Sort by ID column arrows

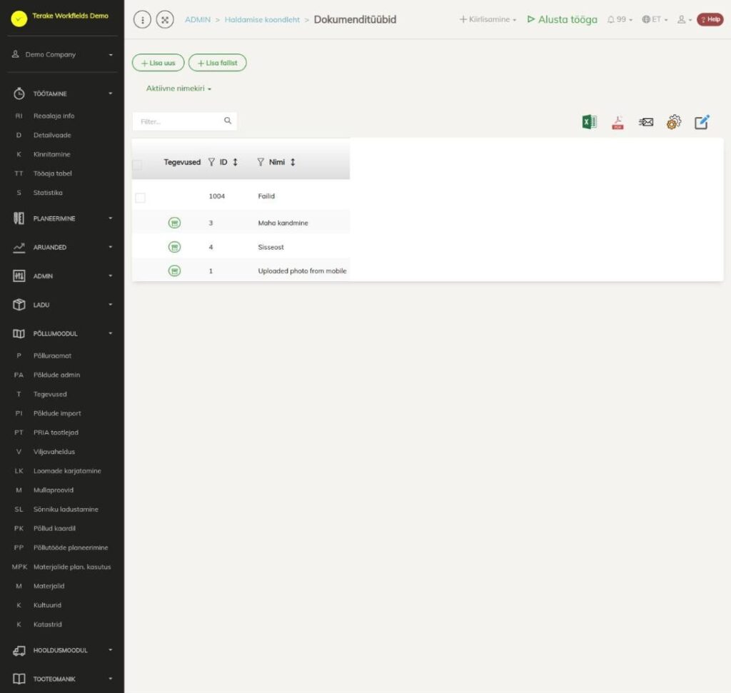click(236, 162)
